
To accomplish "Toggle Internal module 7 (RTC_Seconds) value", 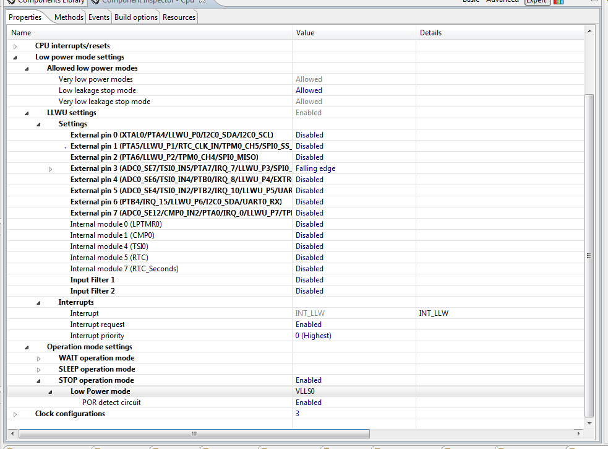I will 309,269.
